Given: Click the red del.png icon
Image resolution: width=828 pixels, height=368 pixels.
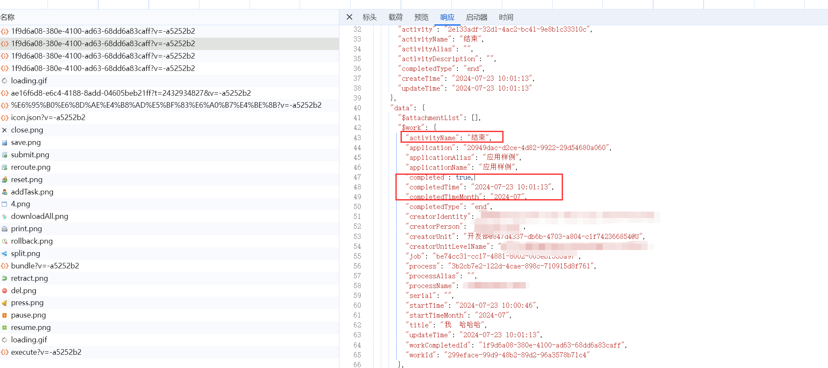Looking at the screenshot, I should coord(4,291).
